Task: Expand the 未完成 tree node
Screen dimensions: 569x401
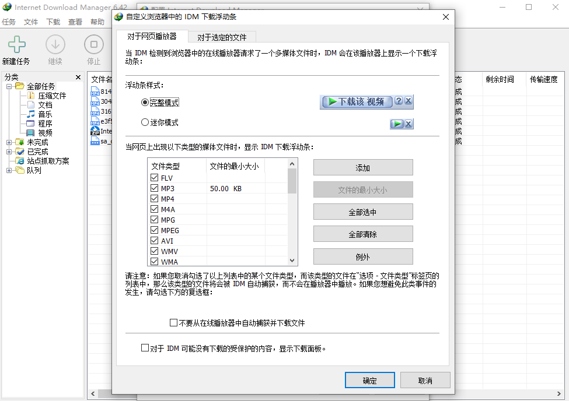Action: coord(10,142)
